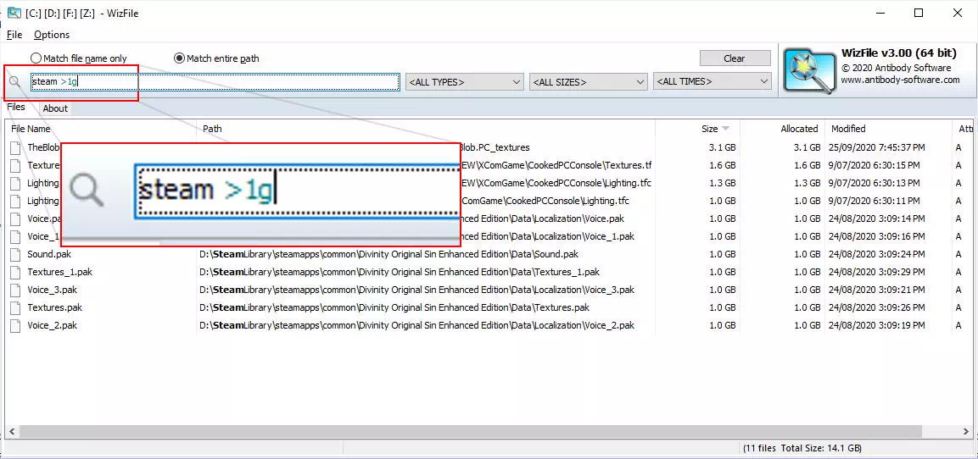Click the horizontal scrollbar thumb

471,431
